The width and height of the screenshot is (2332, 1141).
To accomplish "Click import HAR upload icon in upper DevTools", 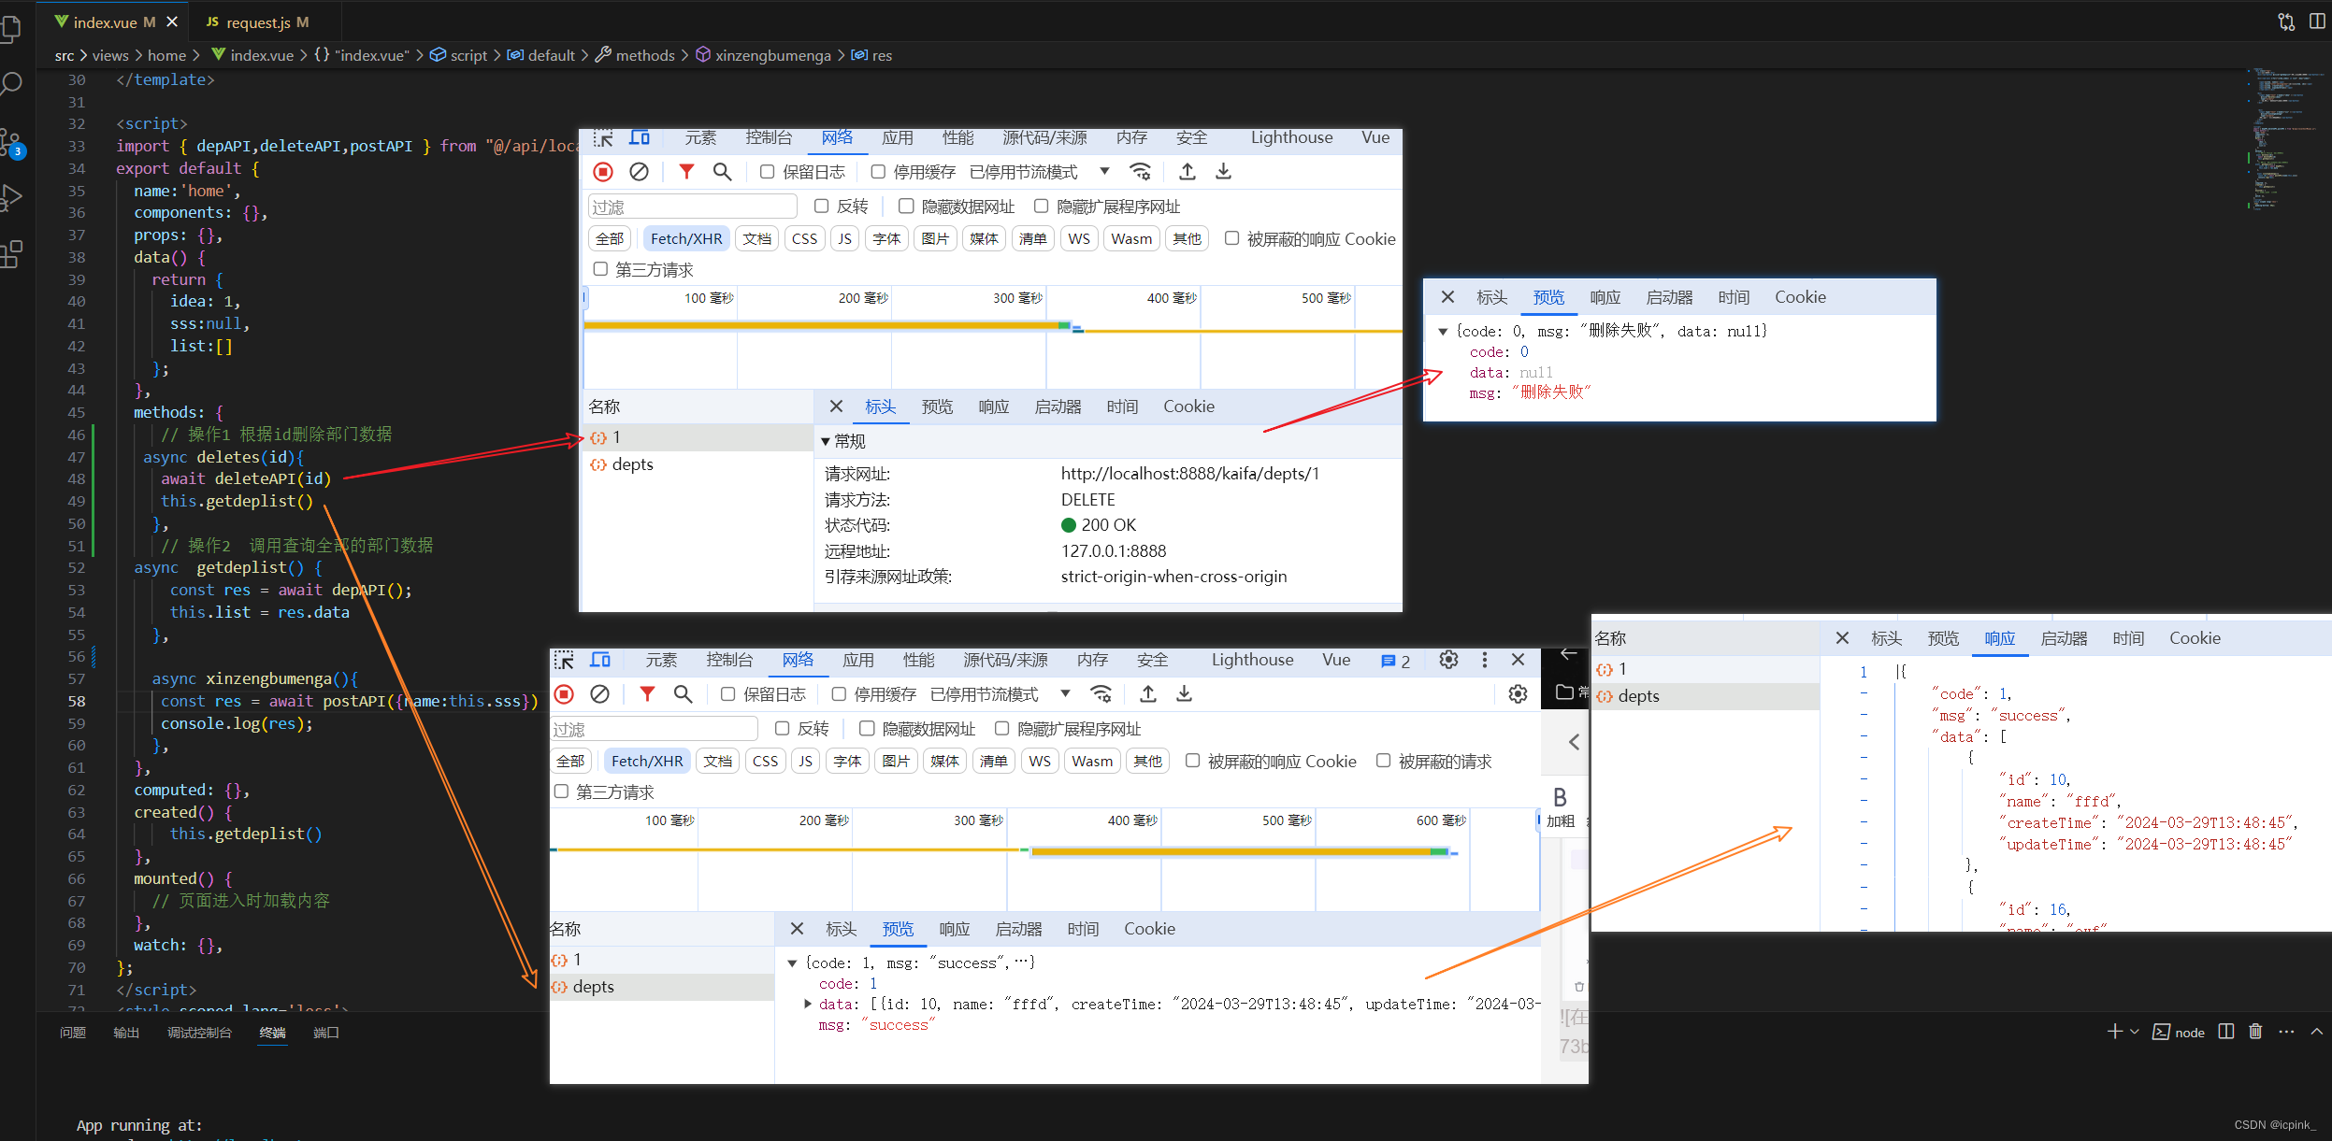I will pos(1187,172).
